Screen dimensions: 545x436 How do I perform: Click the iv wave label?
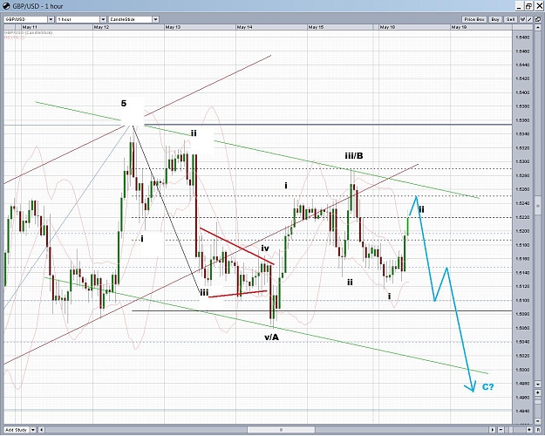pyautogui.click(x=265, y=249)
